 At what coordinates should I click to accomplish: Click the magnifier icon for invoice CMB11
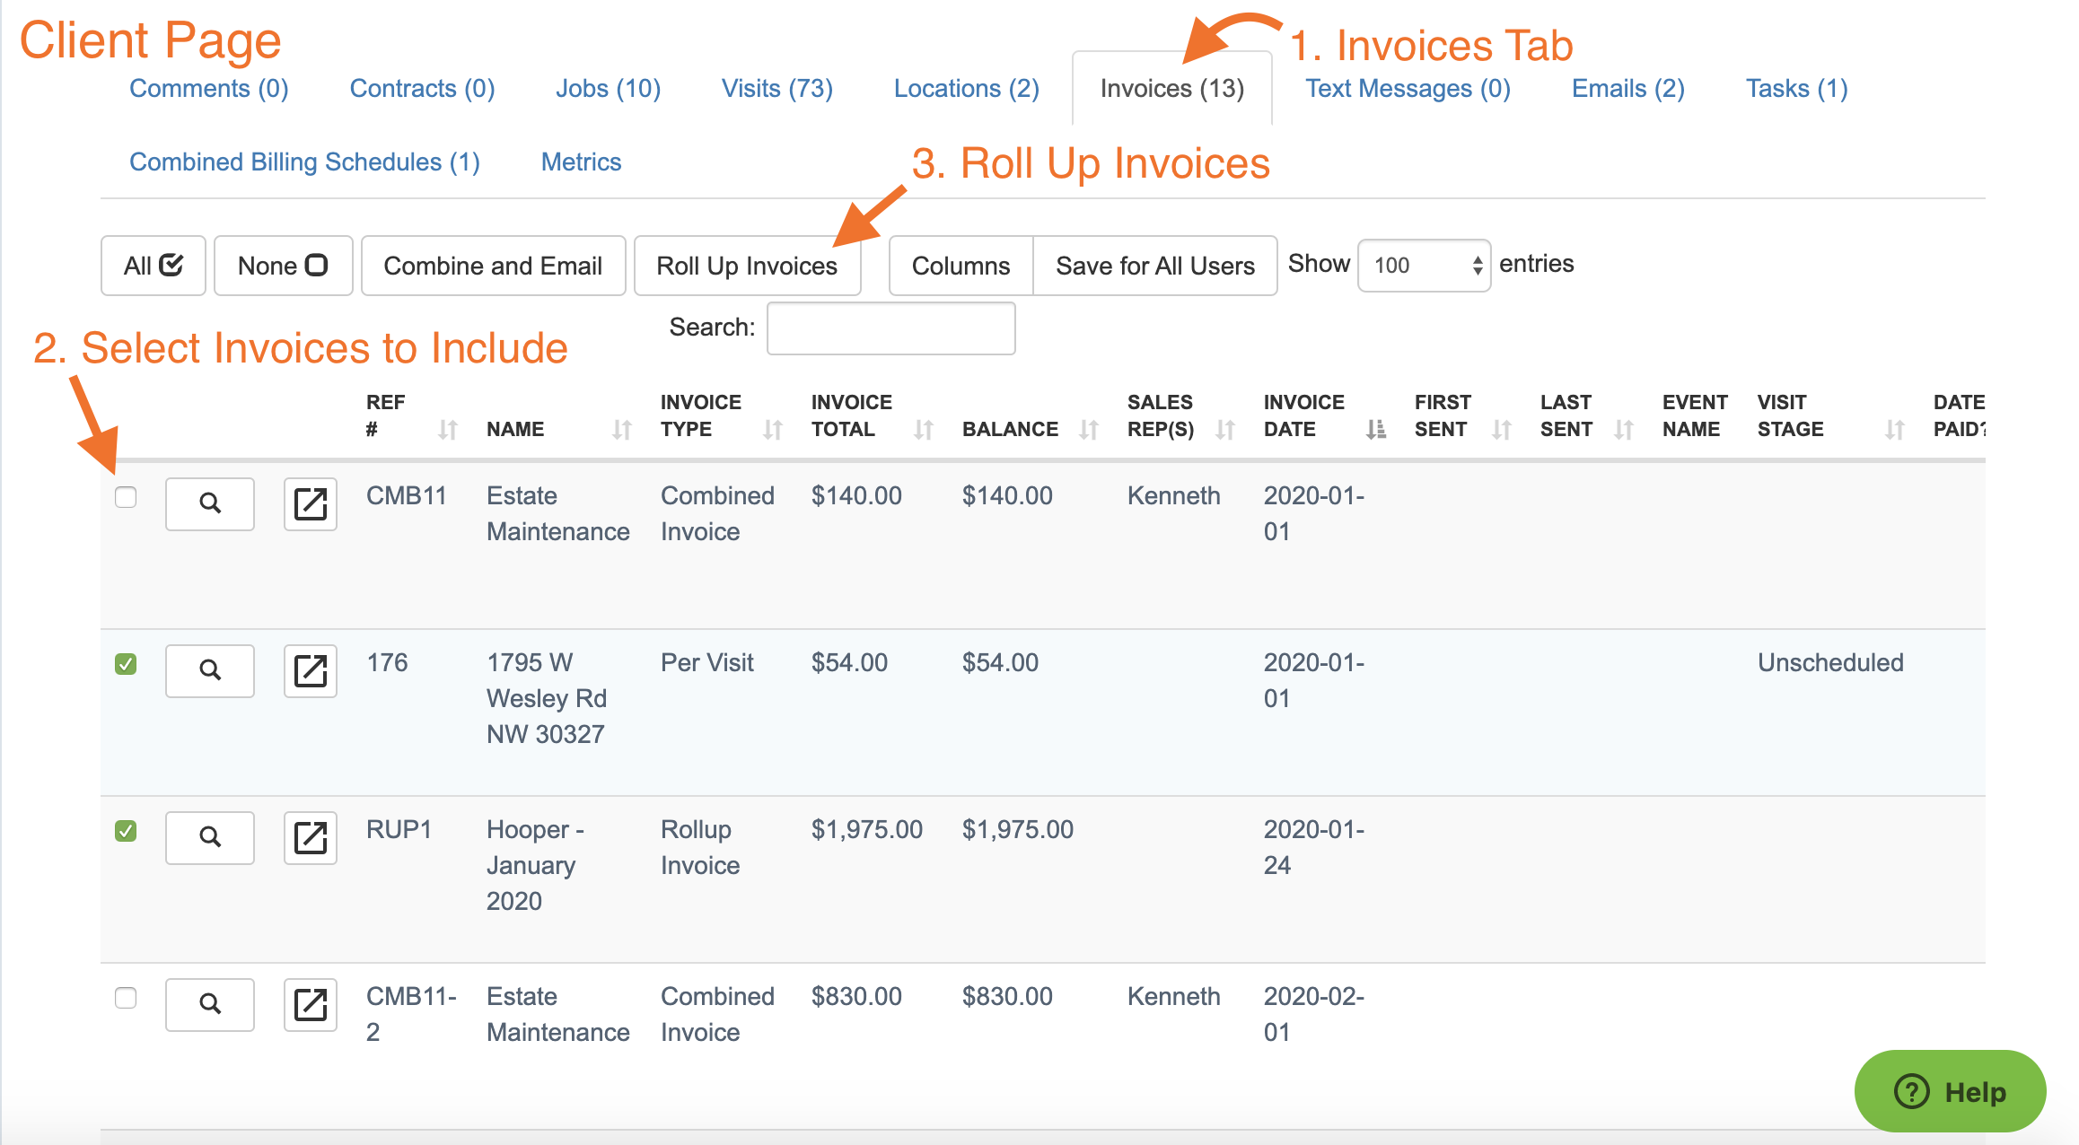209,503
